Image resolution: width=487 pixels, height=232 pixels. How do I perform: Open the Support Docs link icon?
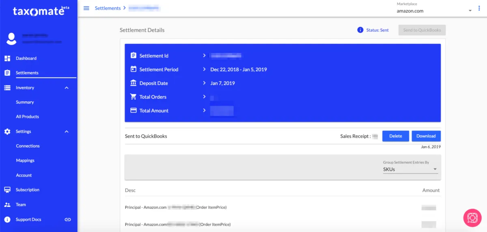(68, 219)
